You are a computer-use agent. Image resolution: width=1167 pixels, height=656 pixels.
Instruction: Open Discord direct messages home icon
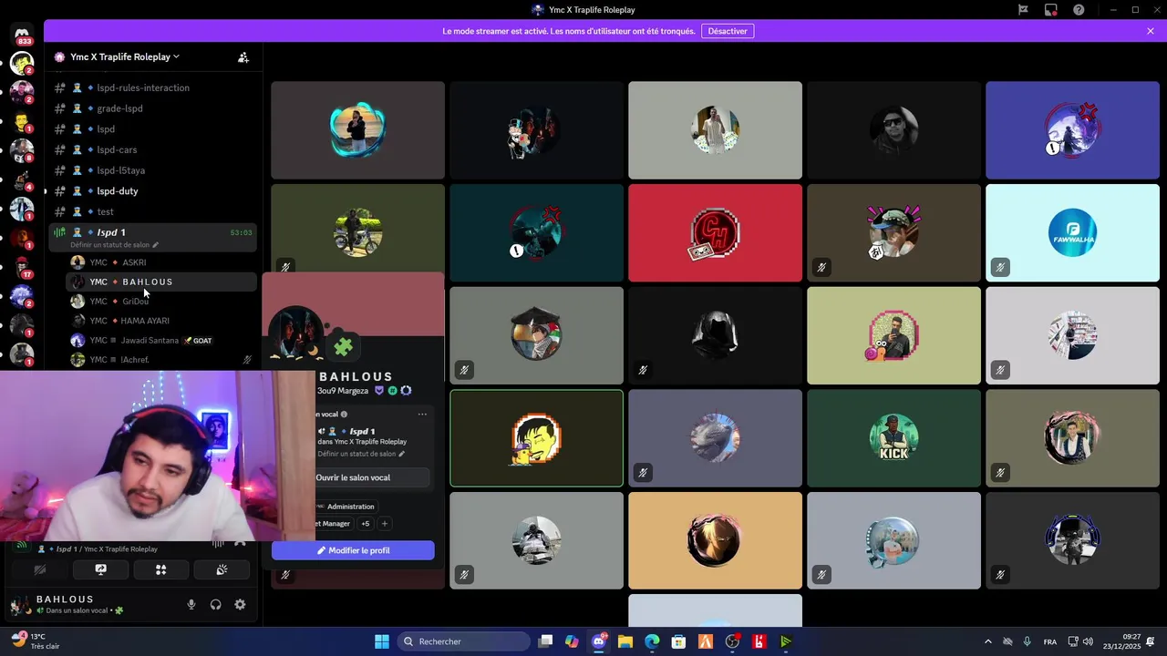coord(22,34)
